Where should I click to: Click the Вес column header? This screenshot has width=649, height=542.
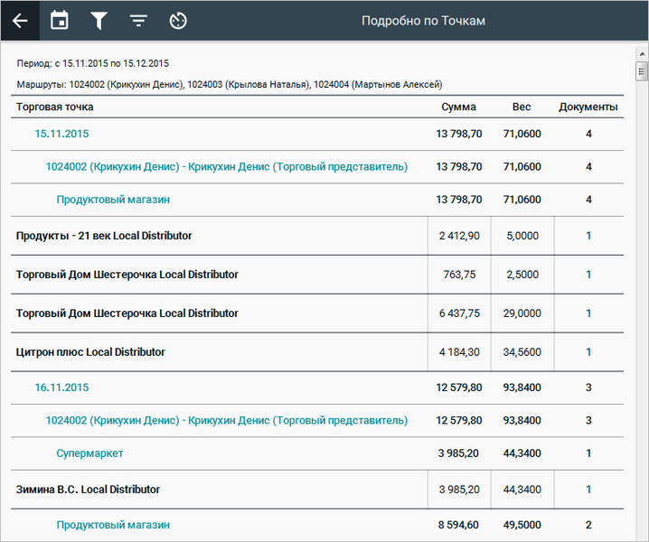522,107
